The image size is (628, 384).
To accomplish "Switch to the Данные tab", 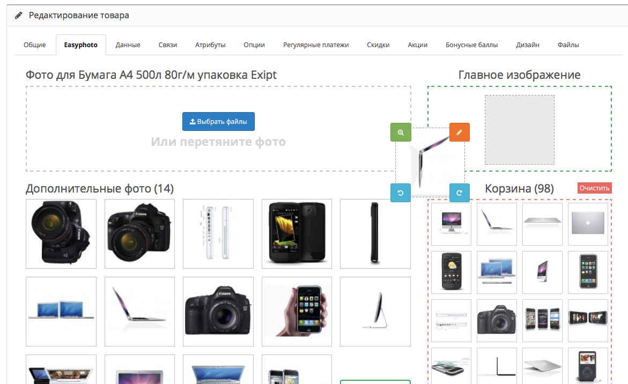I will pyautogui.click(x=128, y=45).
